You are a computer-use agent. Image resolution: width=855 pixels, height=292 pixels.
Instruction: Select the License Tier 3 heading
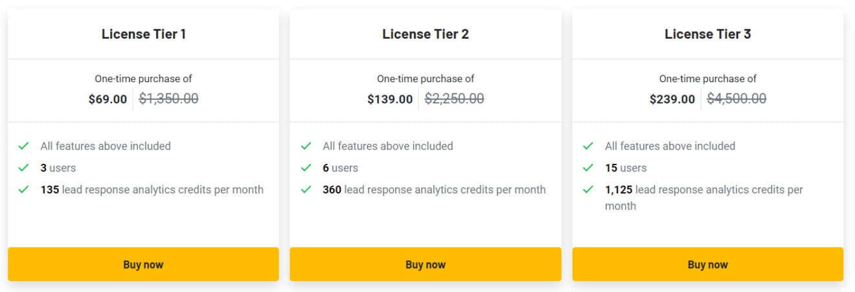pyautogui.click(x=707, y=34)
